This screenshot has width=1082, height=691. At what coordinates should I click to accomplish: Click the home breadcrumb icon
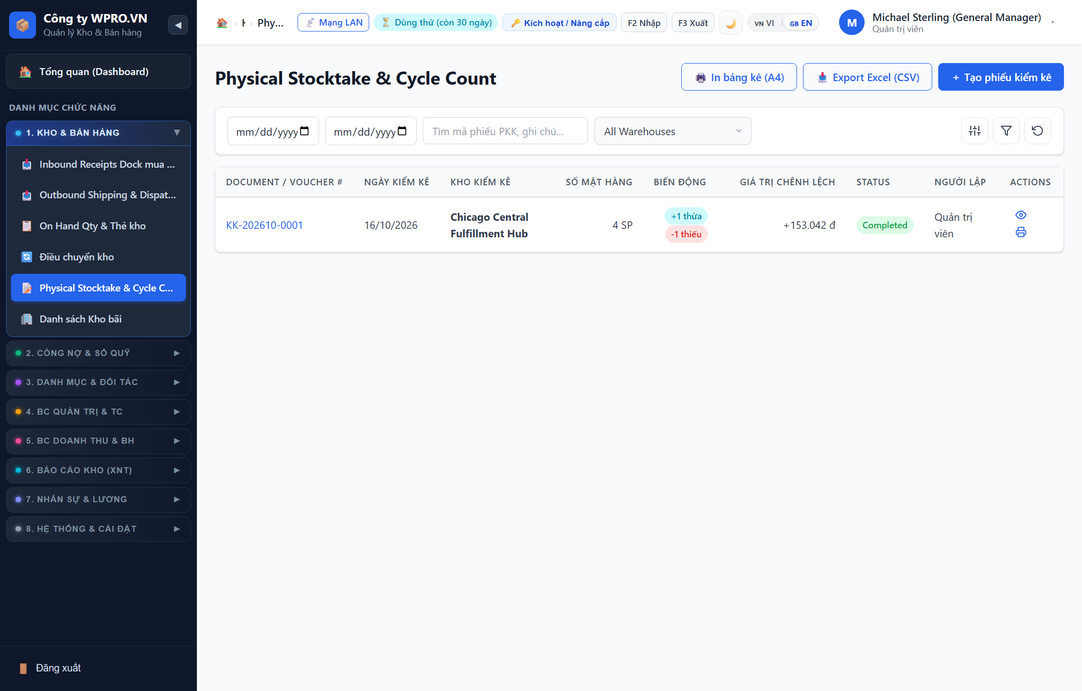(222, 23)
